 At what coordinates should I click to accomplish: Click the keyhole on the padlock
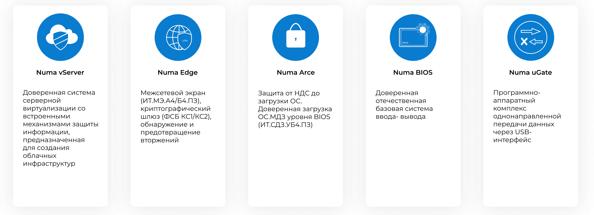[296, 39]
